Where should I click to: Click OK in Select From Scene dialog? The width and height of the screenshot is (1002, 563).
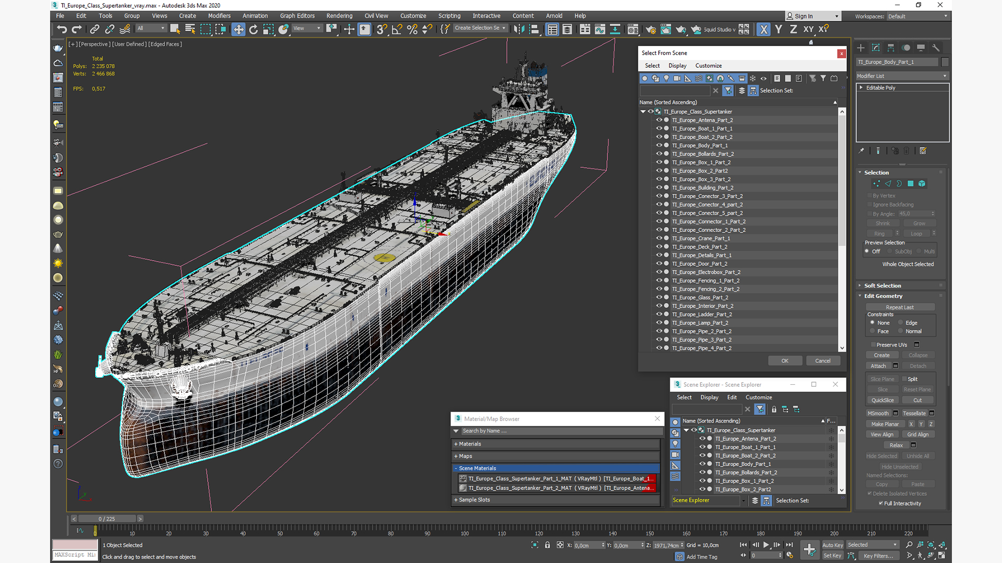(784, 361)
